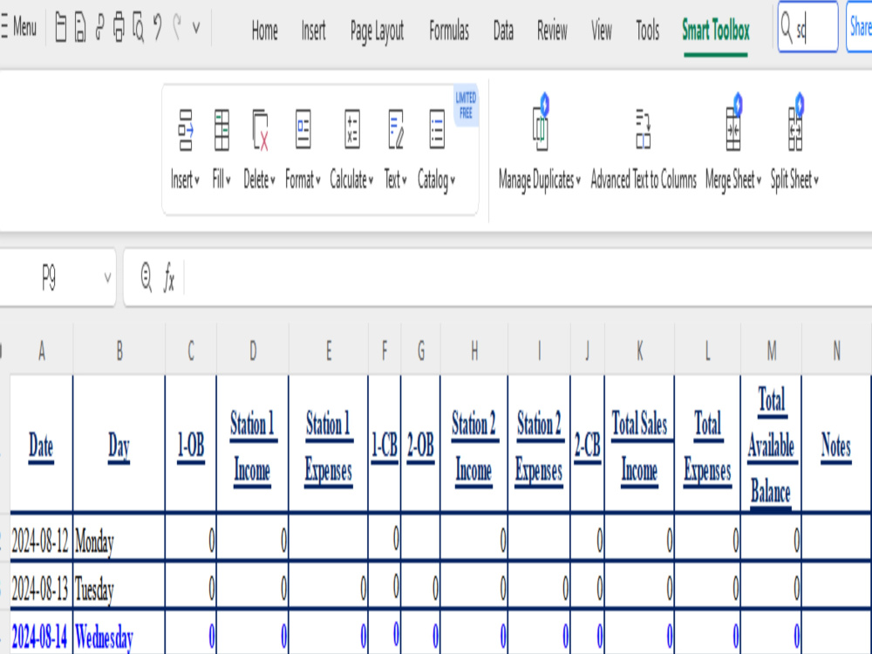The width and height of the screenshot is (872, 654).
Task: Expand the Fill dropdown
Action: coord(221,180)
